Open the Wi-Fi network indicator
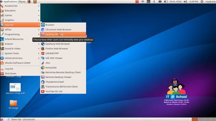The width and height of the screenshot is (216, 121). (x=143, y=2)
